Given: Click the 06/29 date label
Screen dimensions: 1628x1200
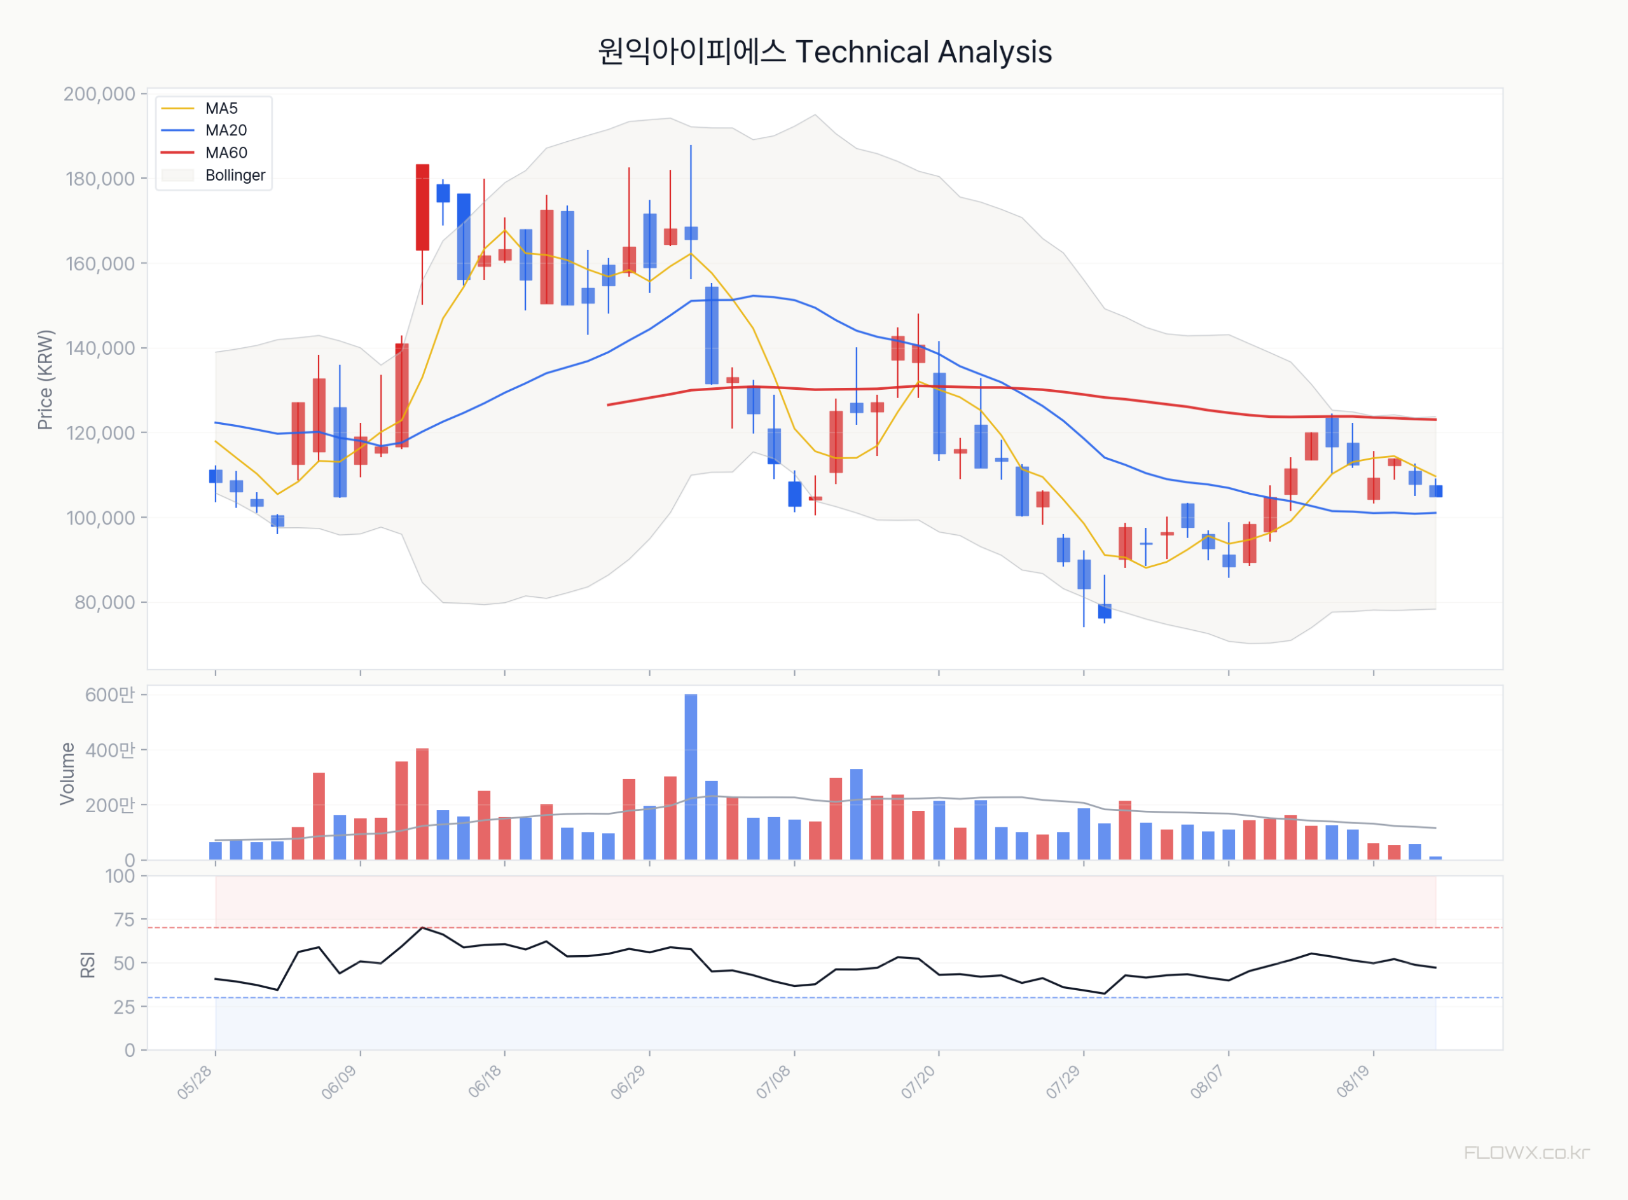Looking at the screenshot, I should (628, 1082).
